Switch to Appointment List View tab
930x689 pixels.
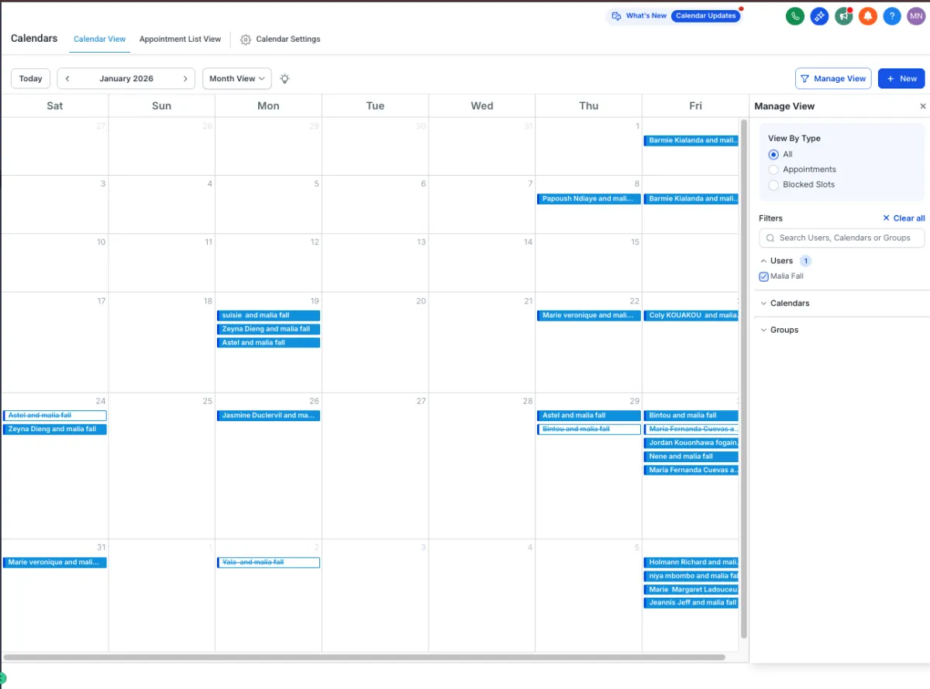(x=180, y=39)
